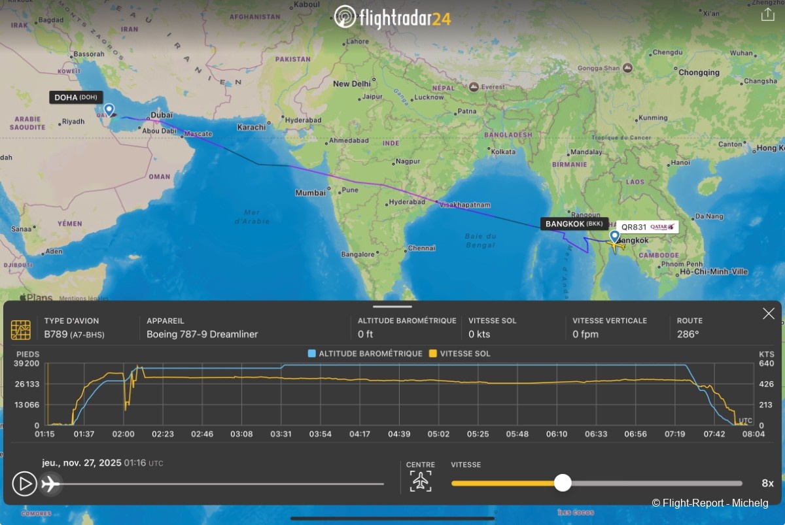This screenshot has height=525, width=785.
Task: Click the plane scrubber on playback timeline
Action: 50,484
